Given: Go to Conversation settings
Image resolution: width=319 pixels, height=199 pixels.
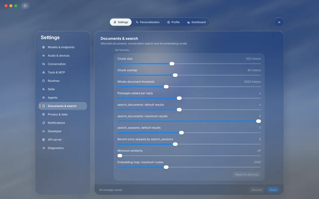Looking at the screenshot, I should tap(63, 64).
